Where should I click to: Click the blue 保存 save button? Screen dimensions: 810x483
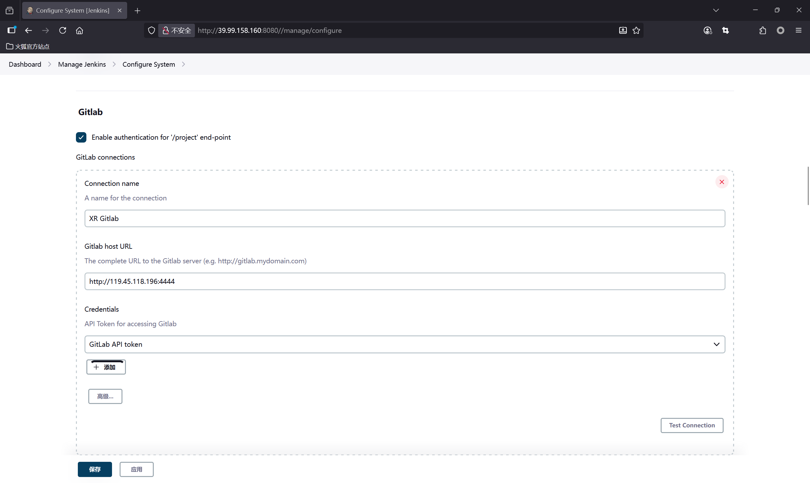(95, 469)
